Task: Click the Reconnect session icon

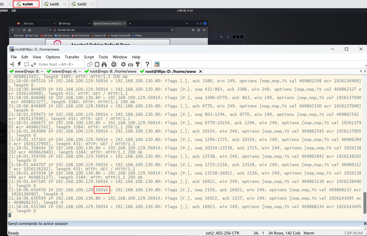Action: (x=26, y=64)
